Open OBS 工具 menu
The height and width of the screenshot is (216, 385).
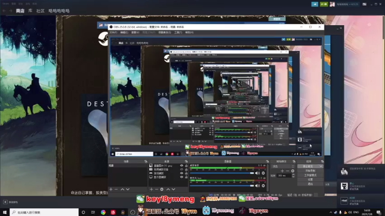point(178,32)
